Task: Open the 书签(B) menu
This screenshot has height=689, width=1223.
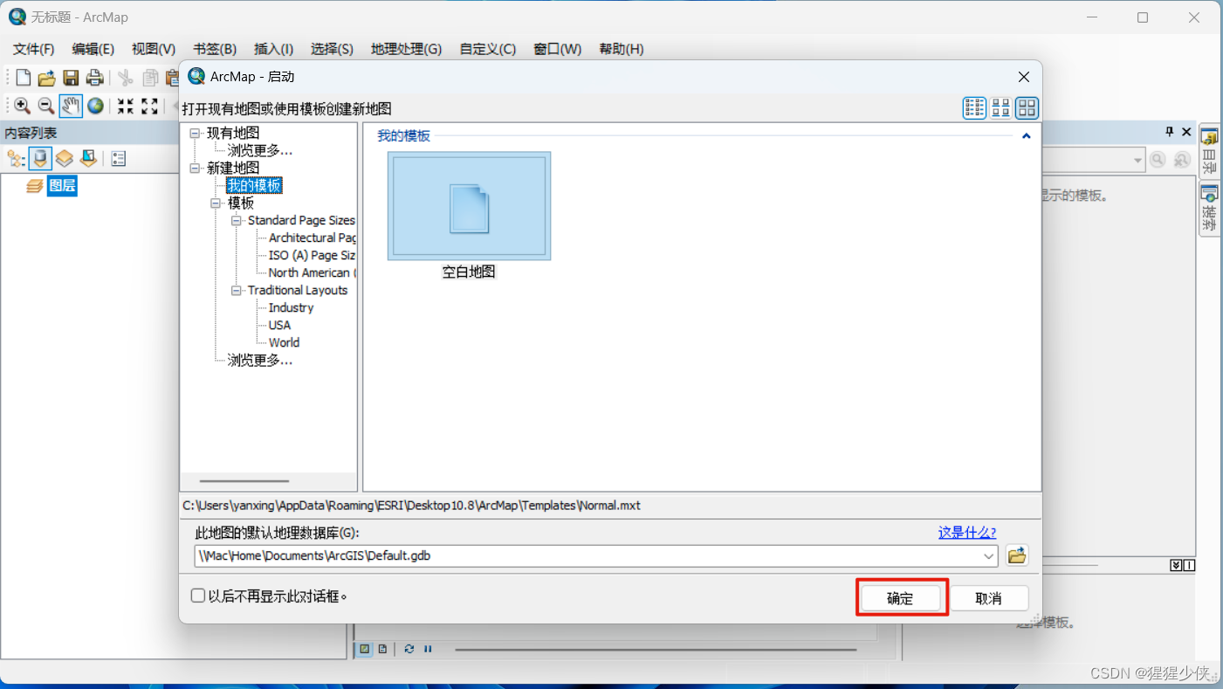Action: (x=215, y=49)
